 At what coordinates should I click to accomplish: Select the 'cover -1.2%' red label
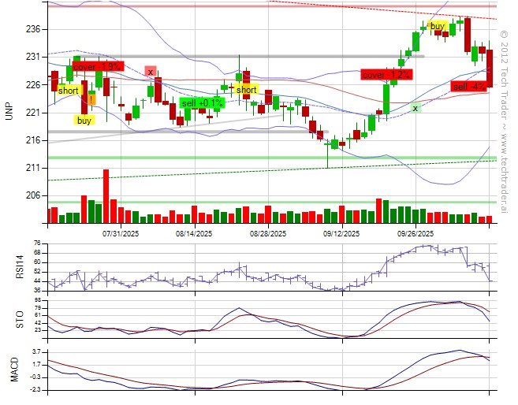[386, 75]
